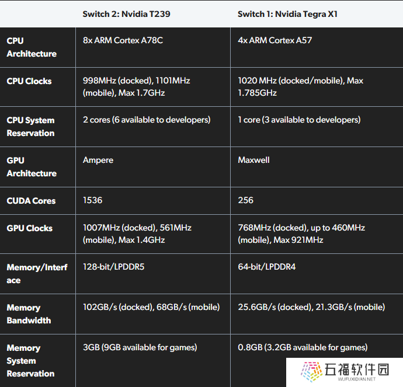Click the '256' CUDA cores value
403x387 pixels.
(x=245, y=200)
